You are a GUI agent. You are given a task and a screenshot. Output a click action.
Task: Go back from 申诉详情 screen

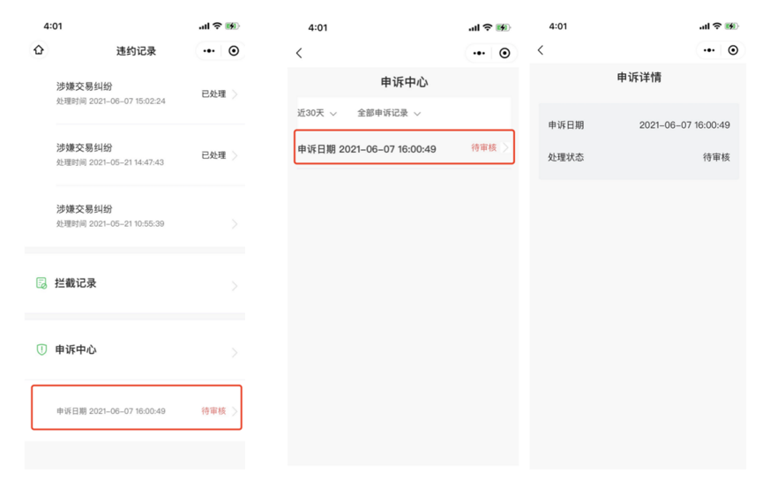pos(541,50)
